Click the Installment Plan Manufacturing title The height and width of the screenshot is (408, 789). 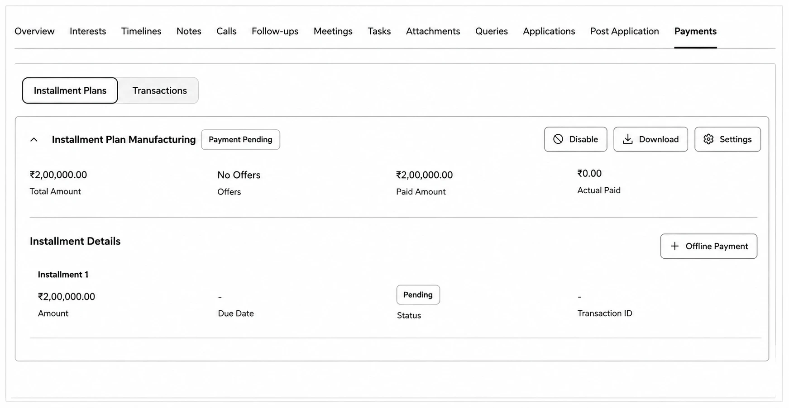point(124,140)
